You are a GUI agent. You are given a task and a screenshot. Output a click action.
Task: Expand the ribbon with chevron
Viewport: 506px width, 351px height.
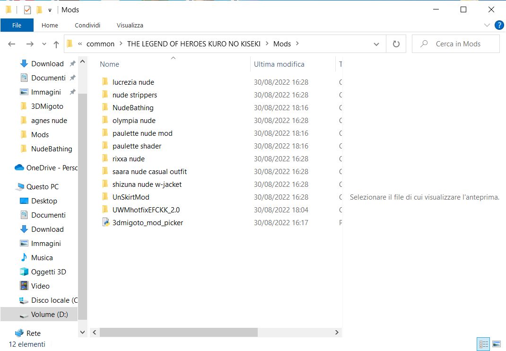pyautogui.click(x=487, y=25)
